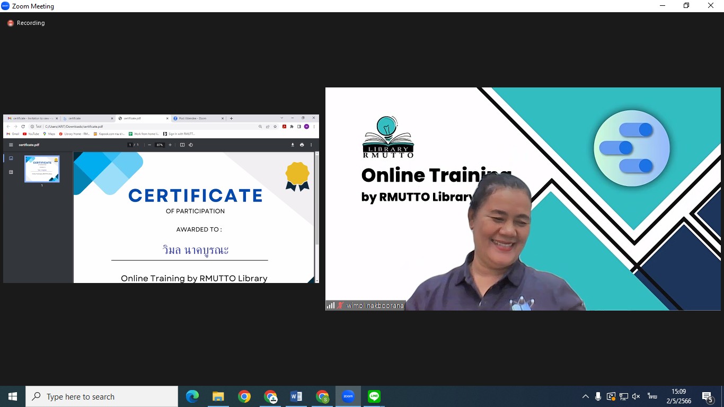Toggle the Chrome side panel icon

pyautogui.click(x=299, y=127)
